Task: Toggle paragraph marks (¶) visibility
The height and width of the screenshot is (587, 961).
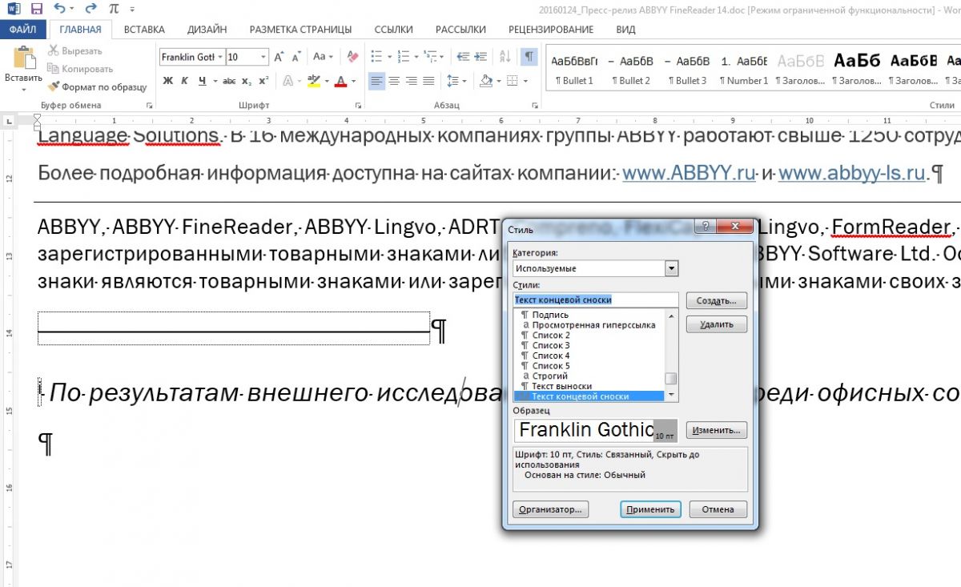Action: coord(529,57)
